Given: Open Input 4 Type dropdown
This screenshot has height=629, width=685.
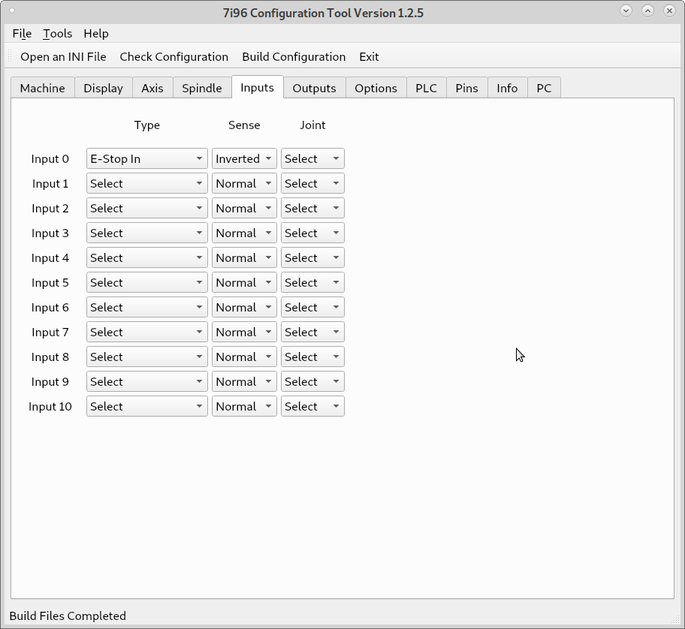Looking at the screenshot, I should 146,257.
